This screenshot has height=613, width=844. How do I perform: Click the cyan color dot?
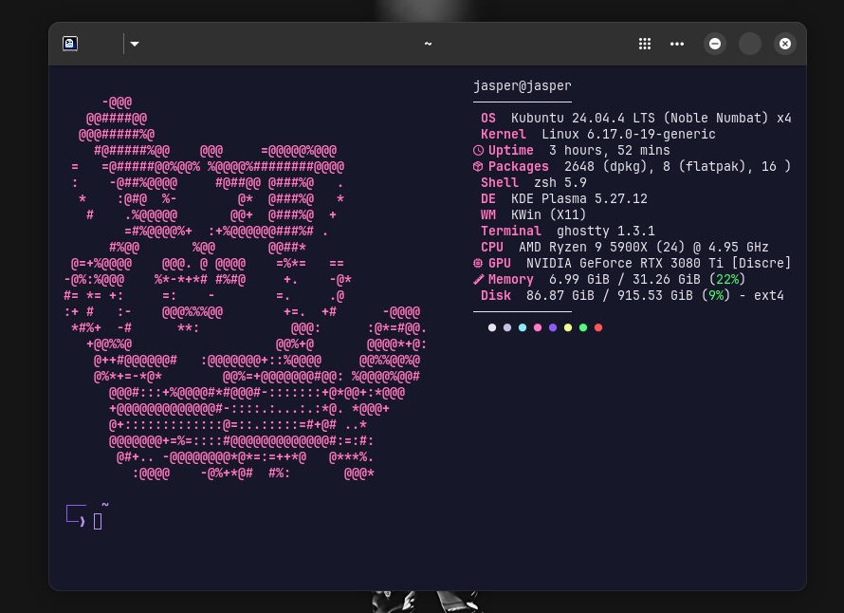tap(523, 327)
